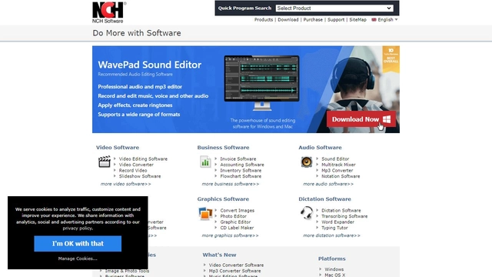Open the Notation Software link
The height and width of the screenshot is (277, 492).
point(341,176)
